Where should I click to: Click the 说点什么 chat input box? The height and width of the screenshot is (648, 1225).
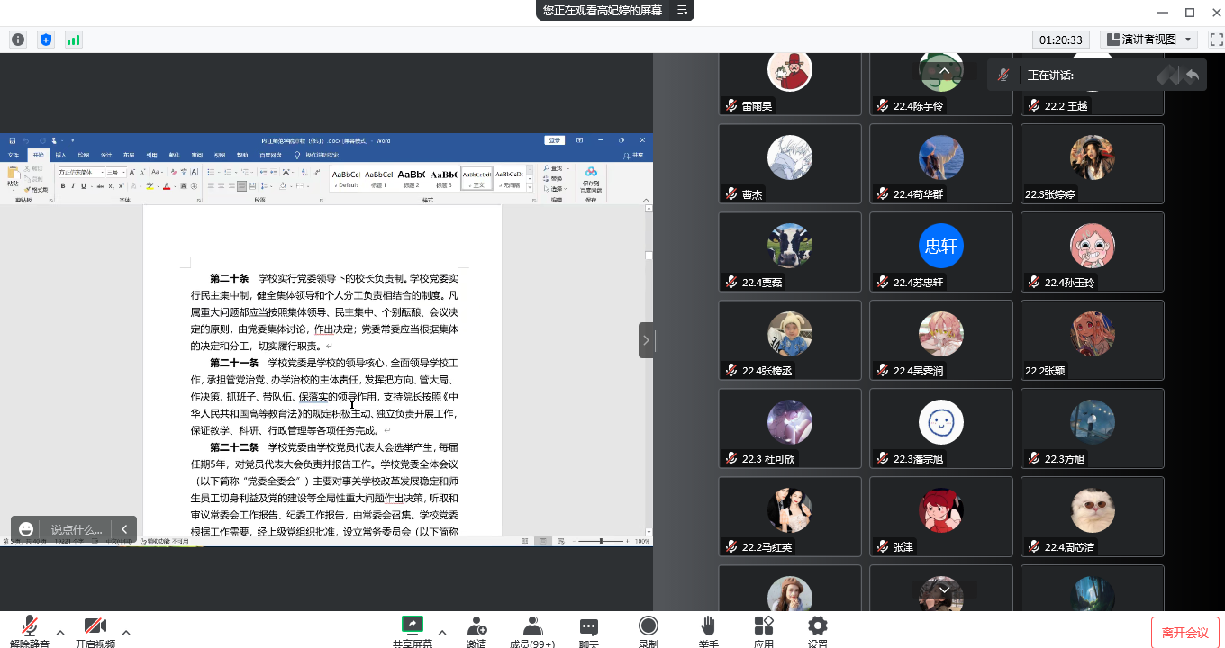click(x=77, y=529)
